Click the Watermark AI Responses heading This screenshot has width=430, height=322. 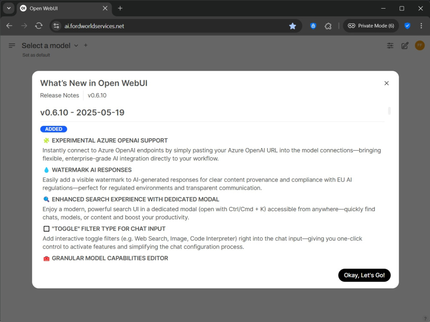92,170
